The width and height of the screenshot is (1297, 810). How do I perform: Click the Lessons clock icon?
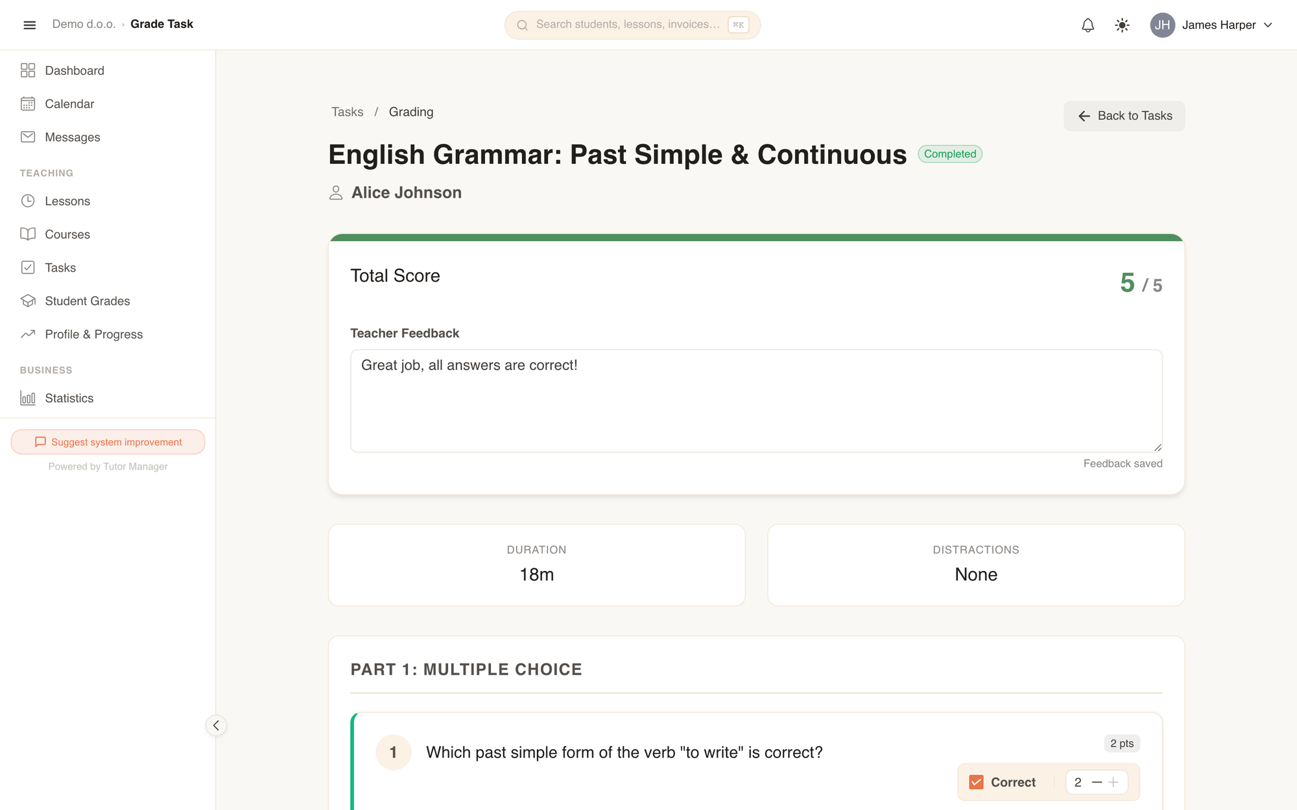pyautogui.click(x=28, y=201)
